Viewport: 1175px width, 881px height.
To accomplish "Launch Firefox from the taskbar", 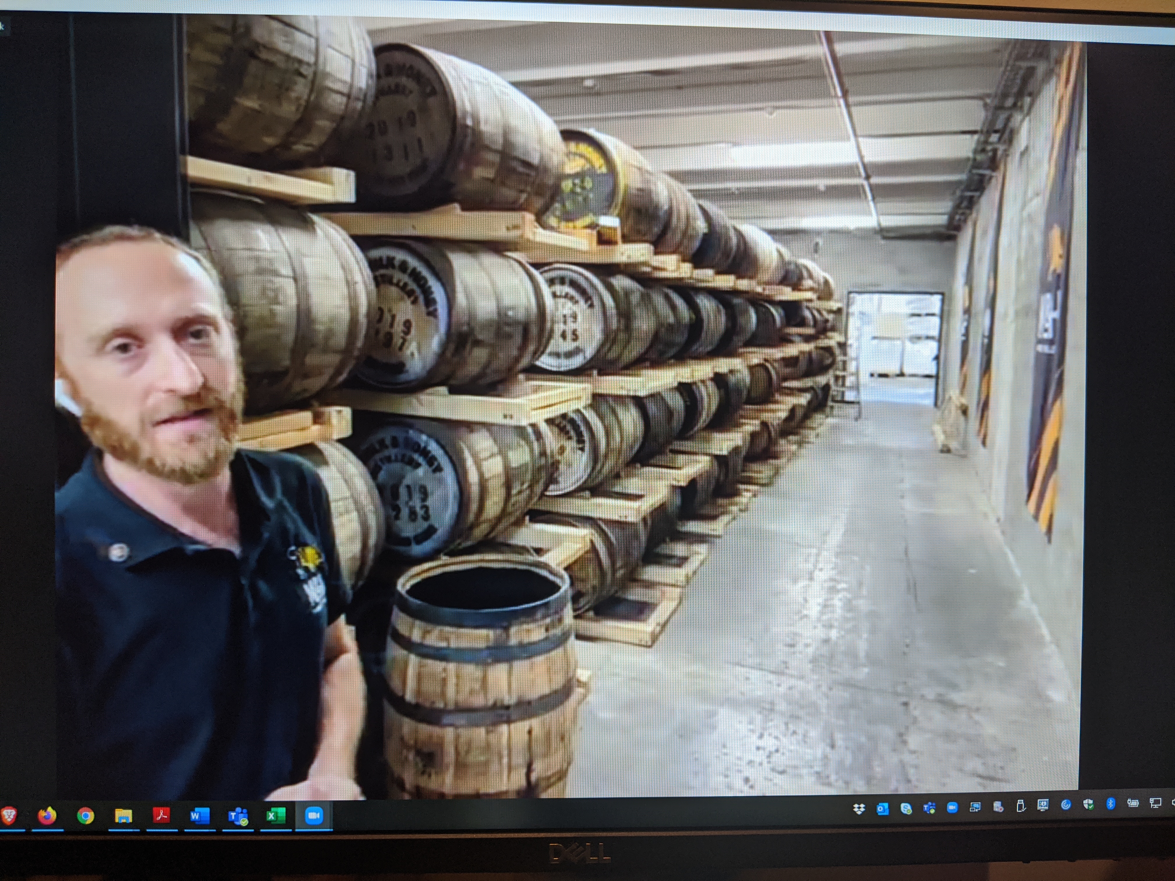I will [x=47, y=815].
